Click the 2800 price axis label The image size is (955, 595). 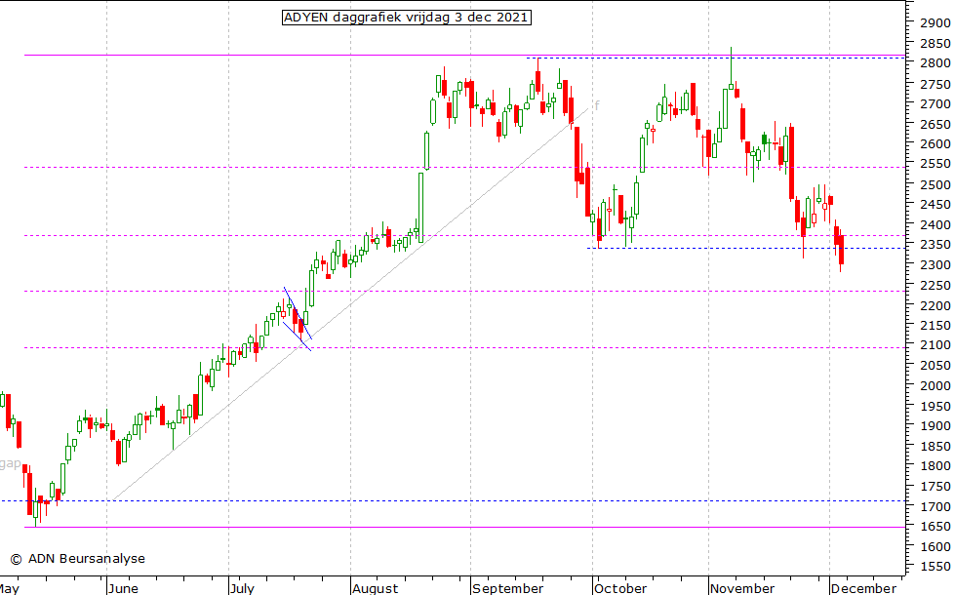pyautogui.click(x=935, y=63)
